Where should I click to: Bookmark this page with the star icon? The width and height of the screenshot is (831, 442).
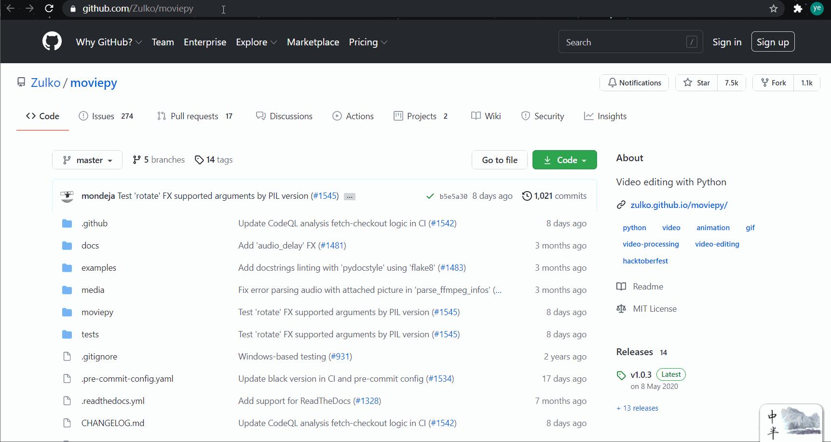point(774,8)
